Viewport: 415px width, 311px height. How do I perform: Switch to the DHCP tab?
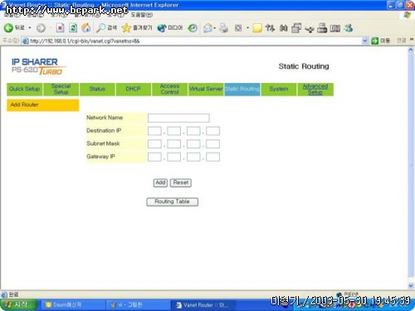[x=134, y=89]
